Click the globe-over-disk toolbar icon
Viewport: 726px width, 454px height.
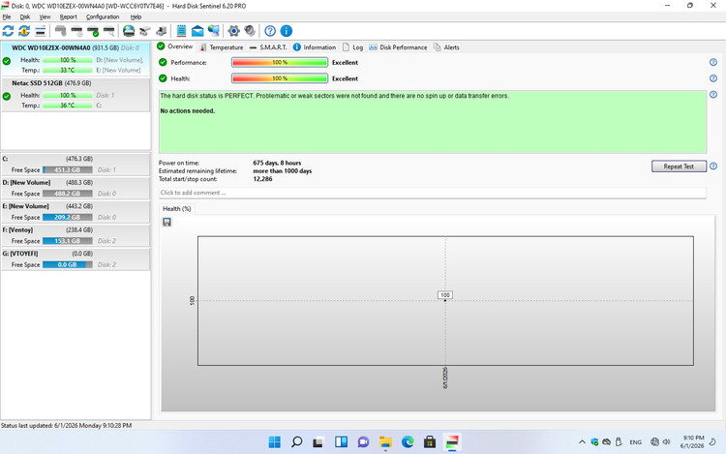pos(129,31)
